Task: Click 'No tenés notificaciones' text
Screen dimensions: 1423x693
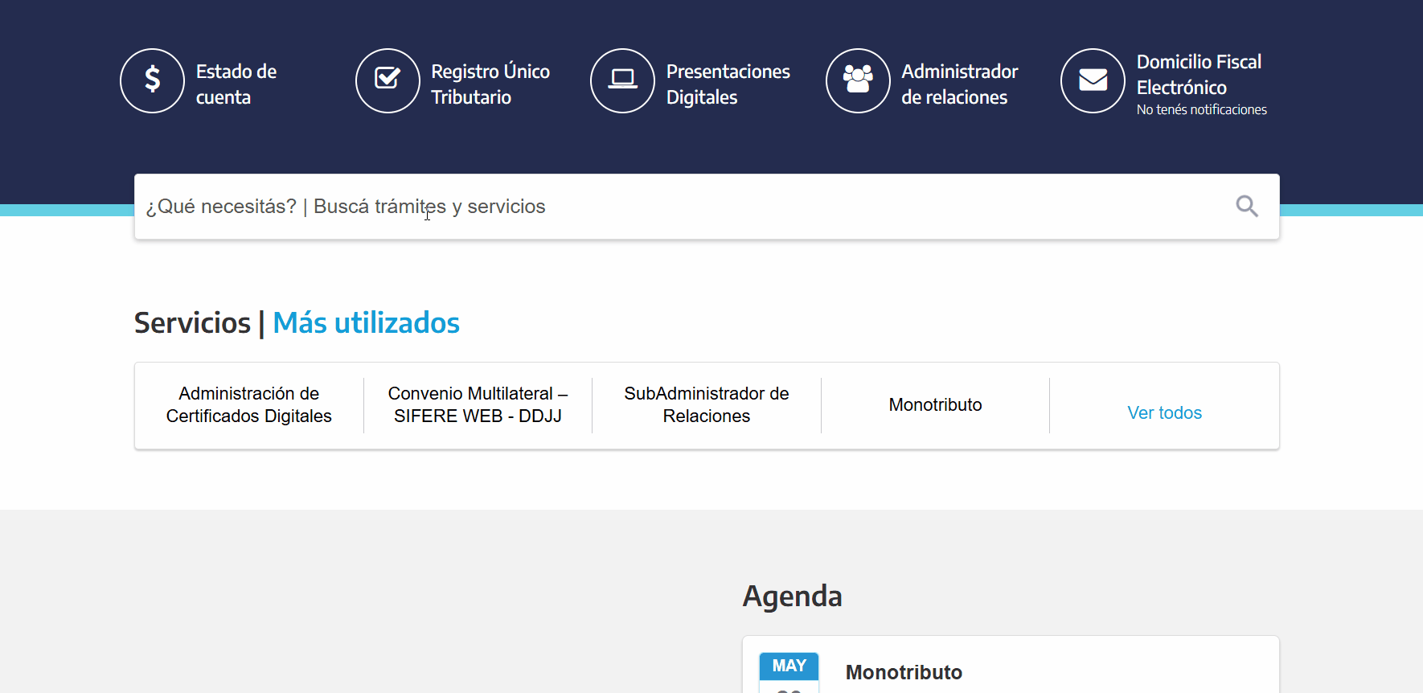Action: coord(1202,110)
